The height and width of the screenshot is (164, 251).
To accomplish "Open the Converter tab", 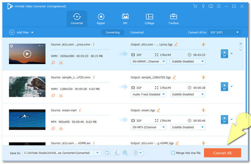I will pyautogui.click(x=77, y=19).
